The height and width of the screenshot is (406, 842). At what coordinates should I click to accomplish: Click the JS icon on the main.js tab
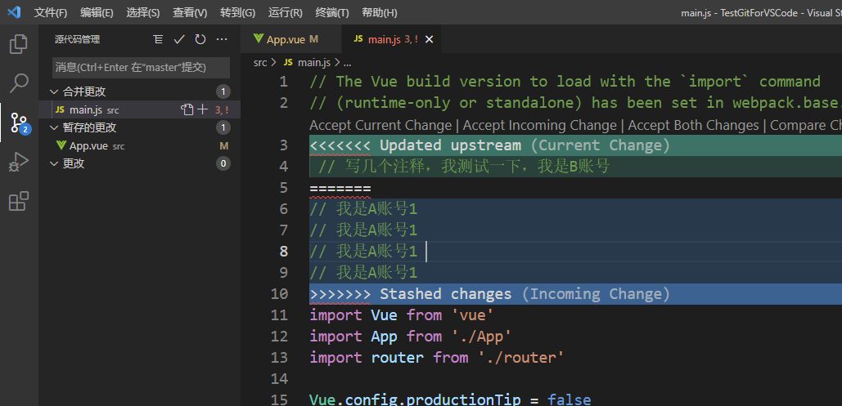pos(358,39)
